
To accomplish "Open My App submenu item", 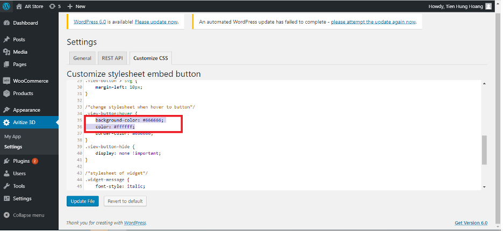I will coord(13,136).
